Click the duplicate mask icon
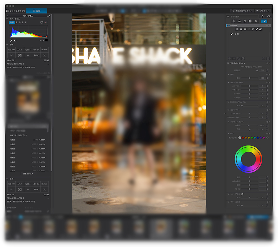278x247 pixels. (239, 58)
